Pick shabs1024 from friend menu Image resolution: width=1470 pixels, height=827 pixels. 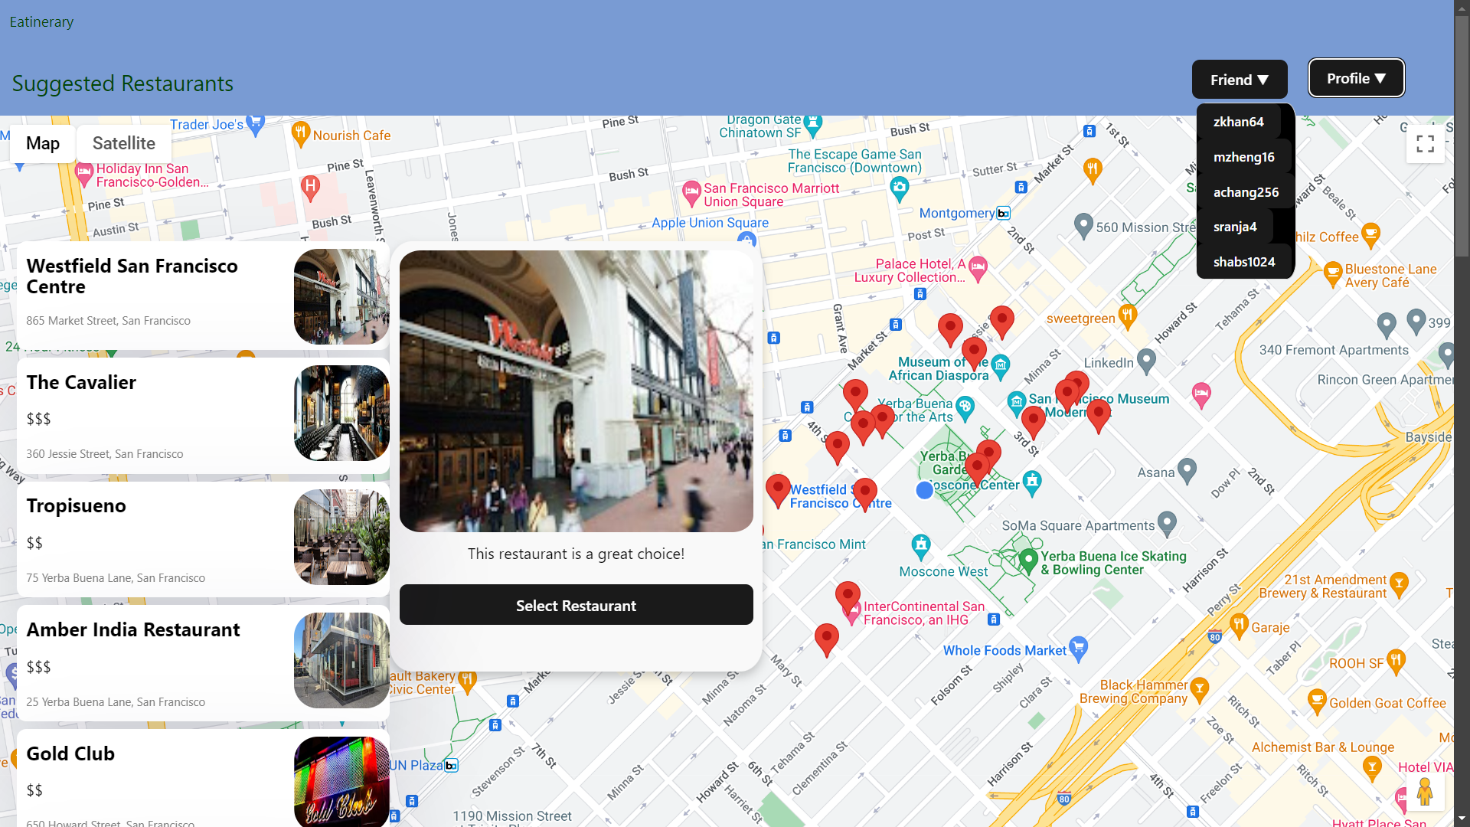(x=1243, y=262)
